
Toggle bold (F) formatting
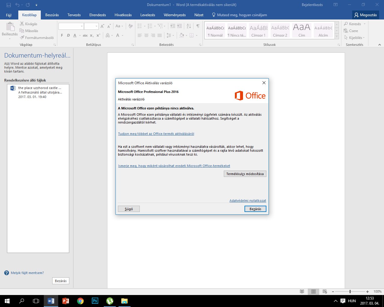tap(62, 35)
